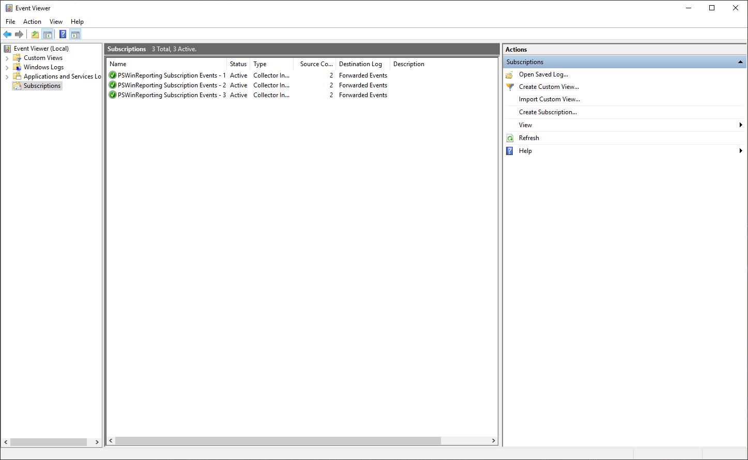Select the Event Viewer (Local) root icon

click(x=7, y=48)
